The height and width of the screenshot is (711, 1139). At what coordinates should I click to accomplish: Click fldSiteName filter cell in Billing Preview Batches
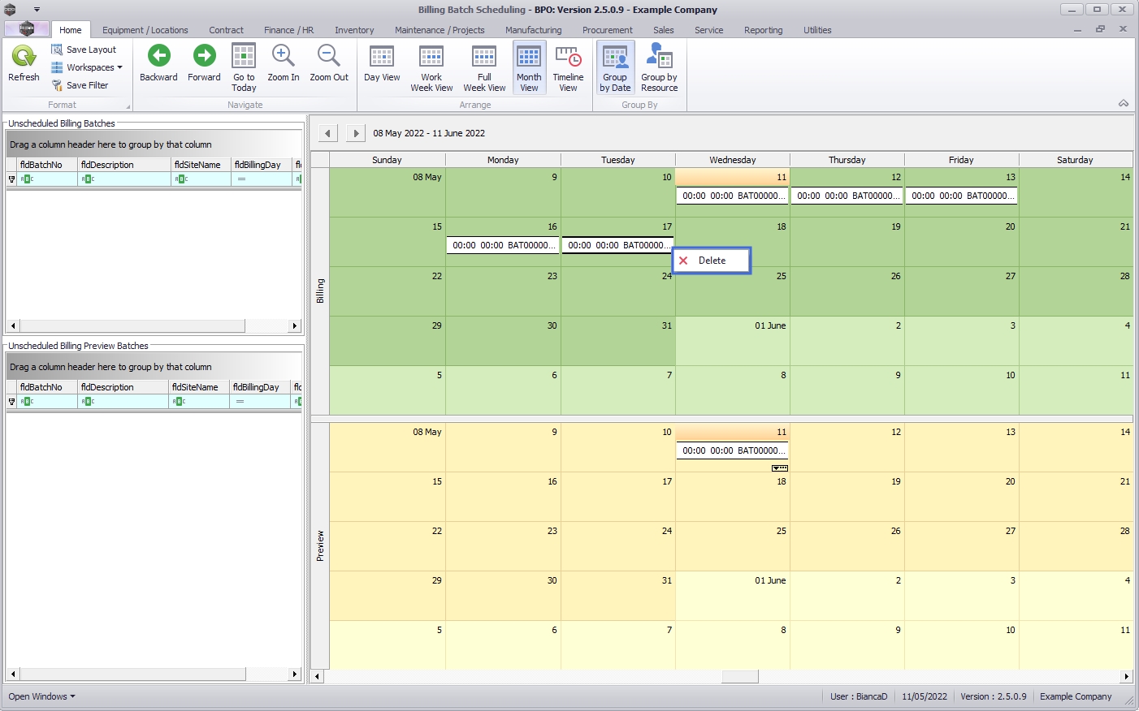pyautogui.click(x=199, y=401)
